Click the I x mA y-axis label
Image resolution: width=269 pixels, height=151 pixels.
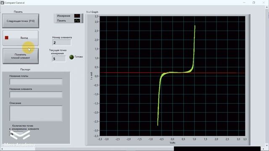click(91, 76)
